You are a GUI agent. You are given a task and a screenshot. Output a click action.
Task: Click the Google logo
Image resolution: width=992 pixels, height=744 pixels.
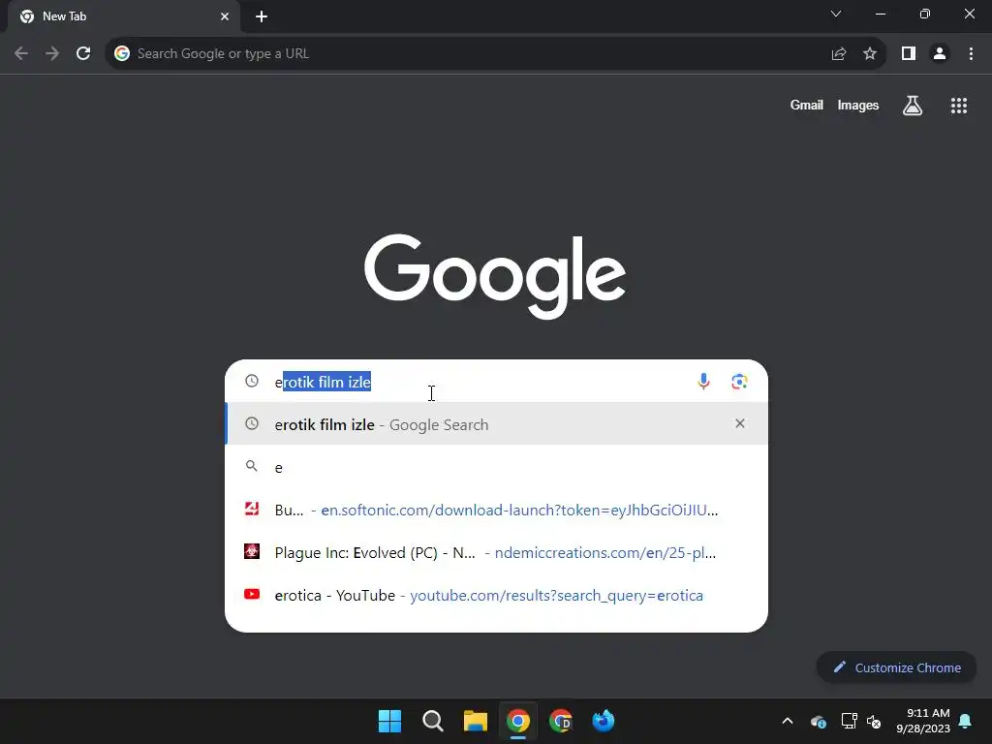[x=495, y=276]
